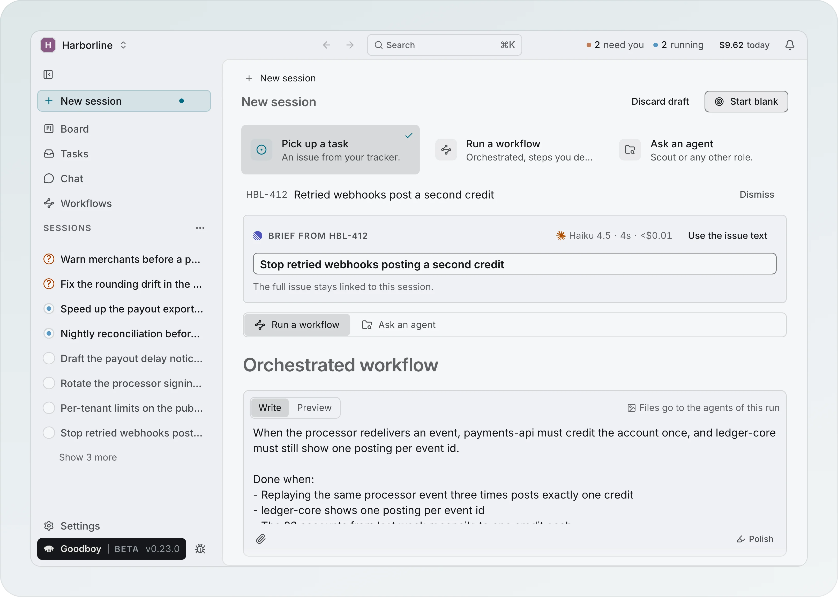Click Discard draft
838x597 pixels.
(x=660, y=102)
